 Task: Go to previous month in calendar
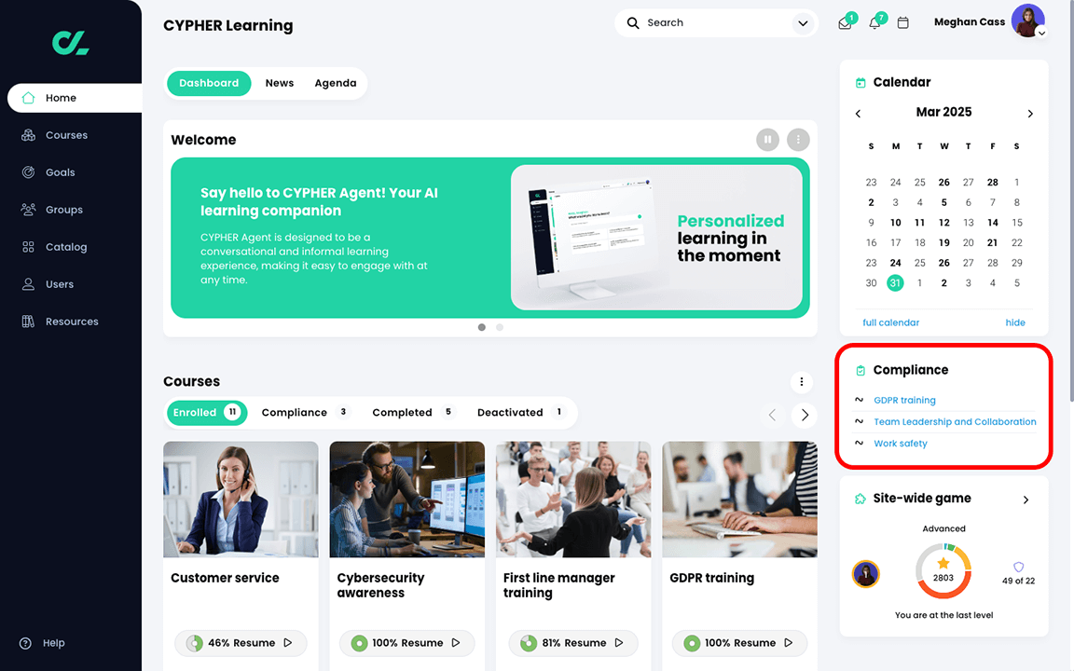point(858,114)
